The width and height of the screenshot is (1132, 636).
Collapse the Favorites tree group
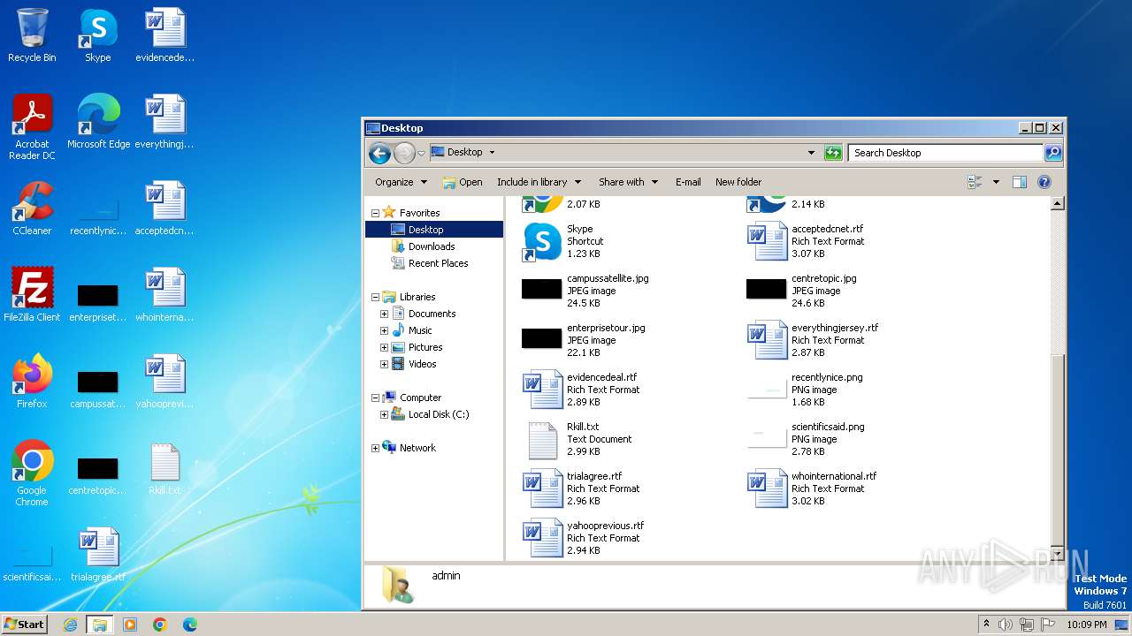coord(375,213)
